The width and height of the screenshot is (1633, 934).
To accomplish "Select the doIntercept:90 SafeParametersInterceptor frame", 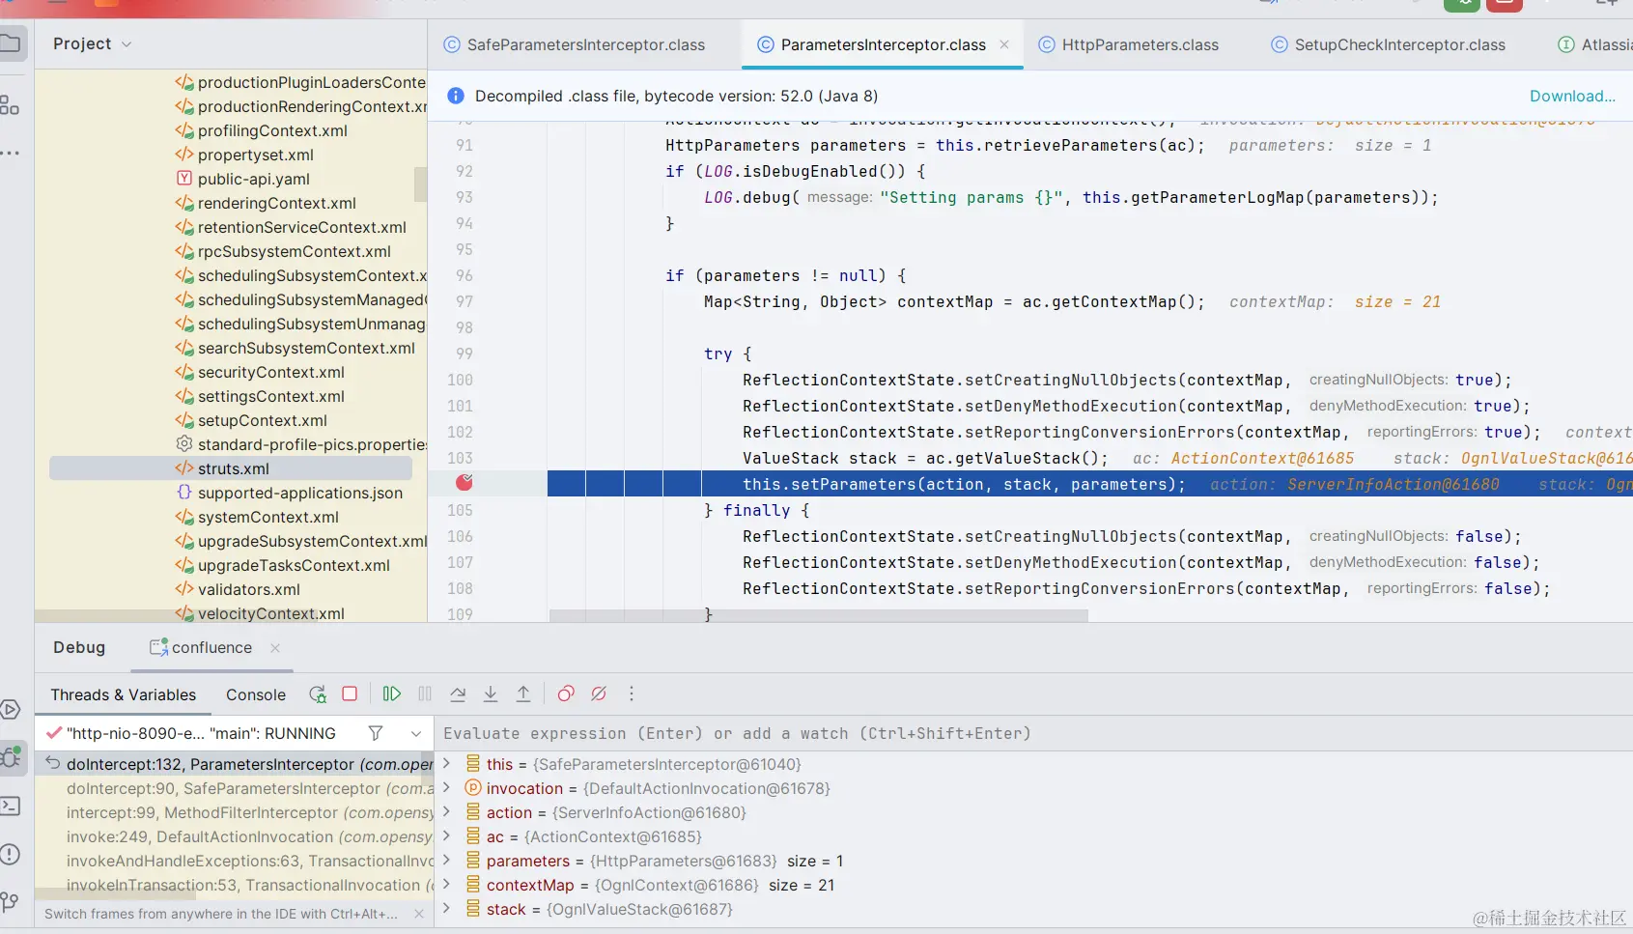I will [236, 788].
